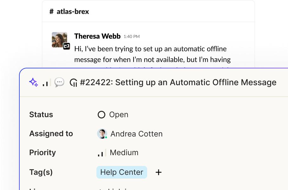Change the Medium priority value
Viewport: 288px width, 190px height.
(x=118, y=153)
